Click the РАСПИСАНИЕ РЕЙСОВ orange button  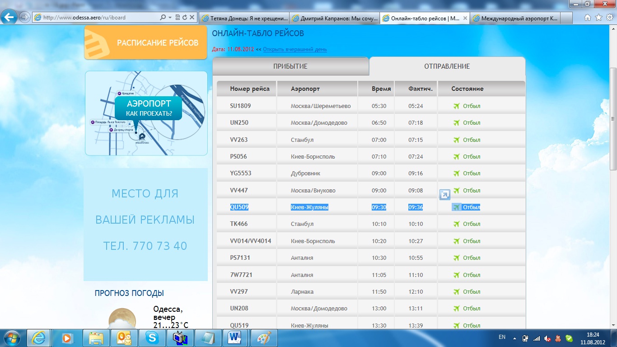click(x=145, y=43)
